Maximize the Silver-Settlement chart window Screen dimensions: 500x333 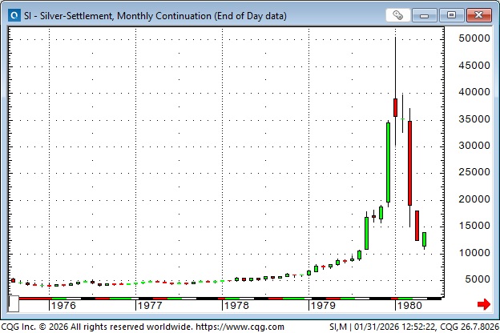click(x=451, y=14)
